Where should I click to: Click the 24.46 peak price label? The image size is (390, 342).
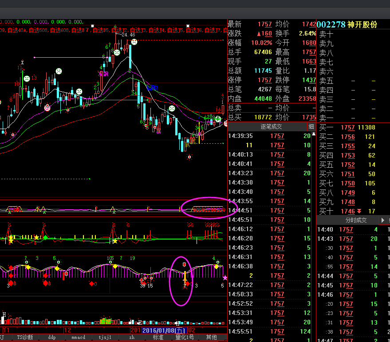coord(128,35)
